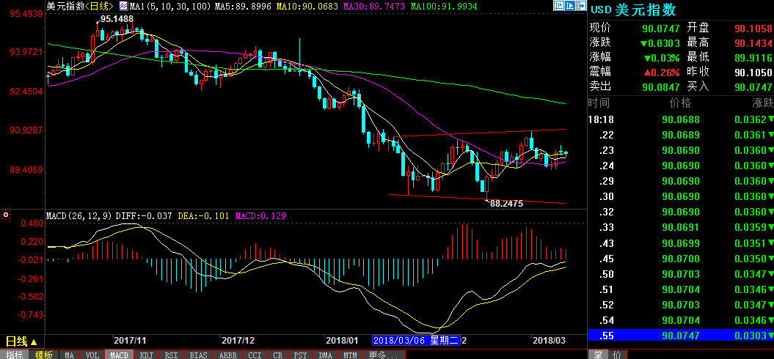The width and height of the screenshot is (774, 359).
Task: Click the 指标 tab at bottom left
Action: point(15,355)
